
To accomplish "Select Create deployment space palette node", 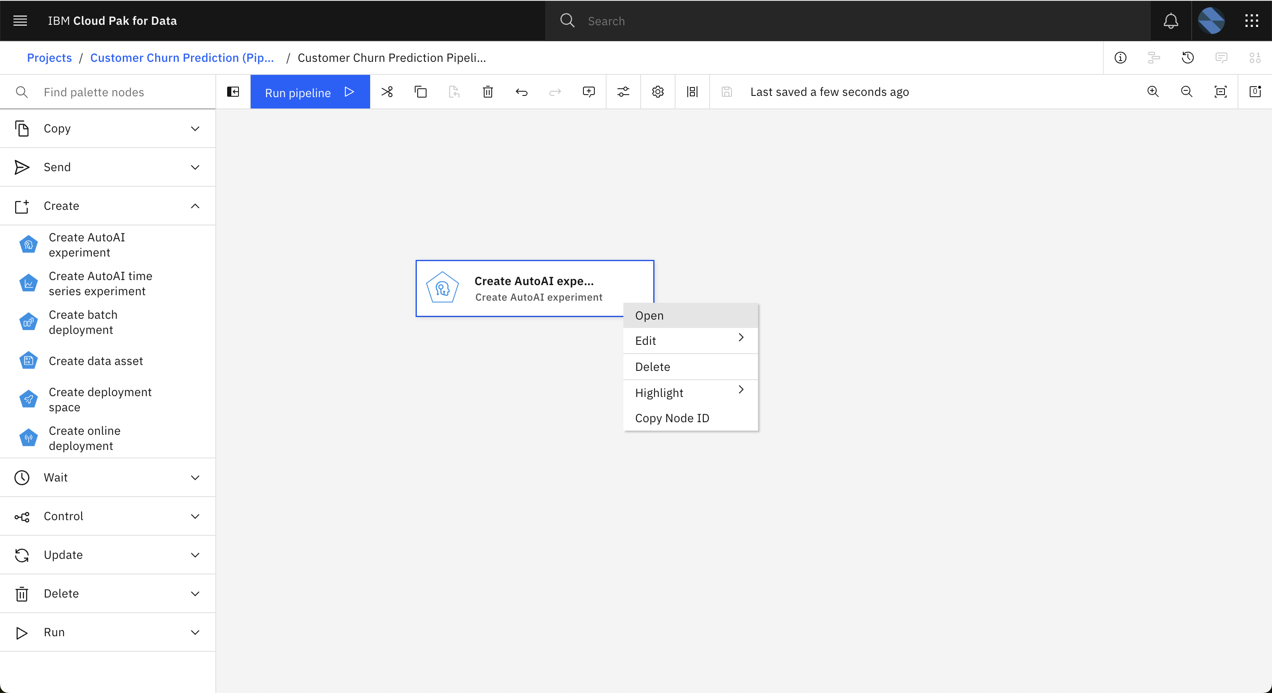I will coord(108,399).
